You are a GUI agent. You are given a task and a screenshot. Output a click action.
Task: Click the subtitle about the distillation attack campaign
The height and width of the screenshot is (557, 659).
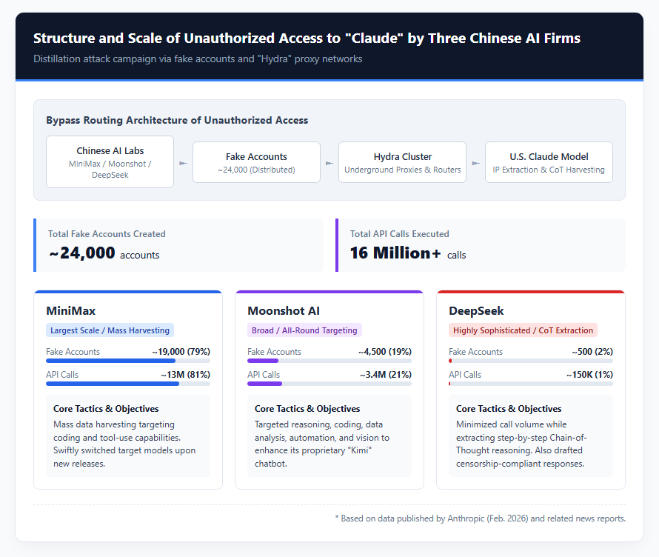pyautogui.click(x=198, y=59)
